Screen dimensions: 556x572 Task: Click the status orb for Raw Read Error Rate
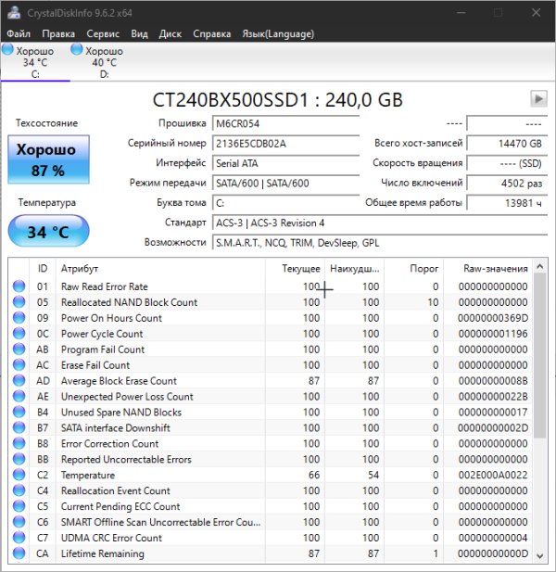tap(19, 287)
